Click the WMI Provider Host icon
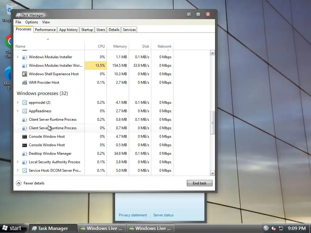Screen dimensions: 311x233 [24, 83]
